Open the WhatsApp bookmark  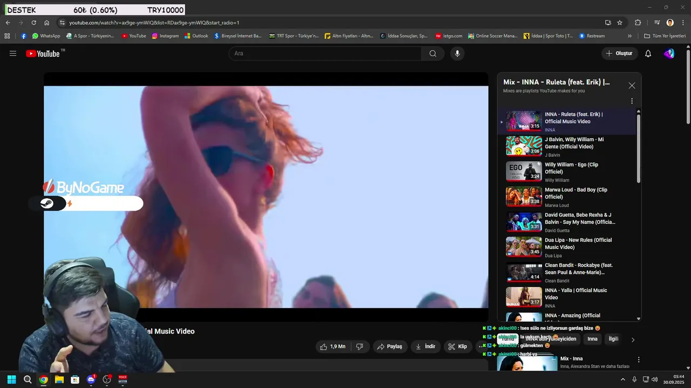click(x=46, y=36)
